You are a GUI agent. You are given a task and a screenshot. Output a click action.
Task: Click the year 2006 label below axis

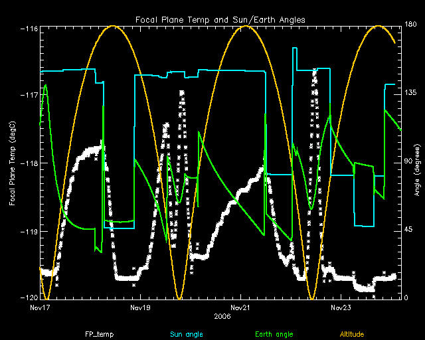click(222, 317)
